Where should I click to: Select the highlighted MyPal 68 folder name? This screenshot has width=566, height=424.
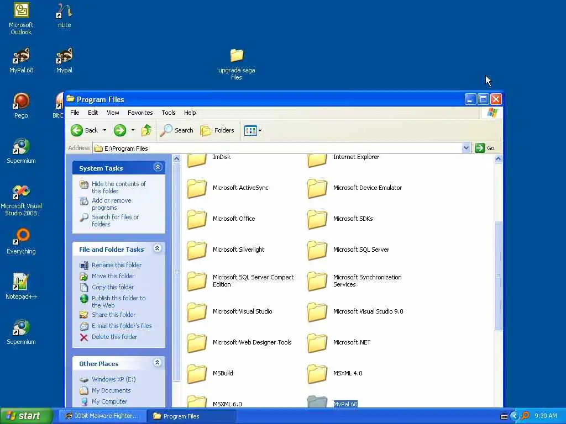pyautogui.click(x=345, y=404)
